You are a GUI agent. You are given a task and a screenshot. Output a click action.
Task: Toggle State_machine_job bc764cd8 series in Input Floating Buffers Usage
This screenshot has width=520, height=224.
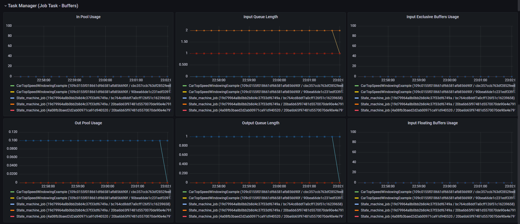pos(438,204)
